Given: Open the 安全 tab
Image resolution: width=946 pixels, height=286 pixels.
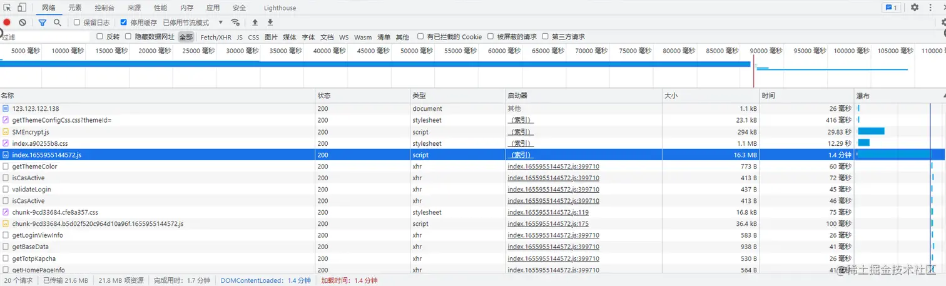Looking at the screenshot, I should click(239, 8).
